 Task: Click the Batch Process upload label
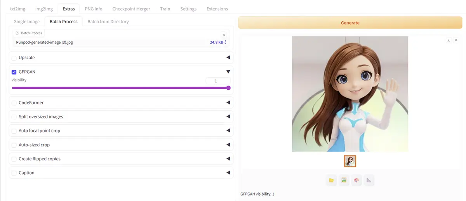click(x=30, y=33)
